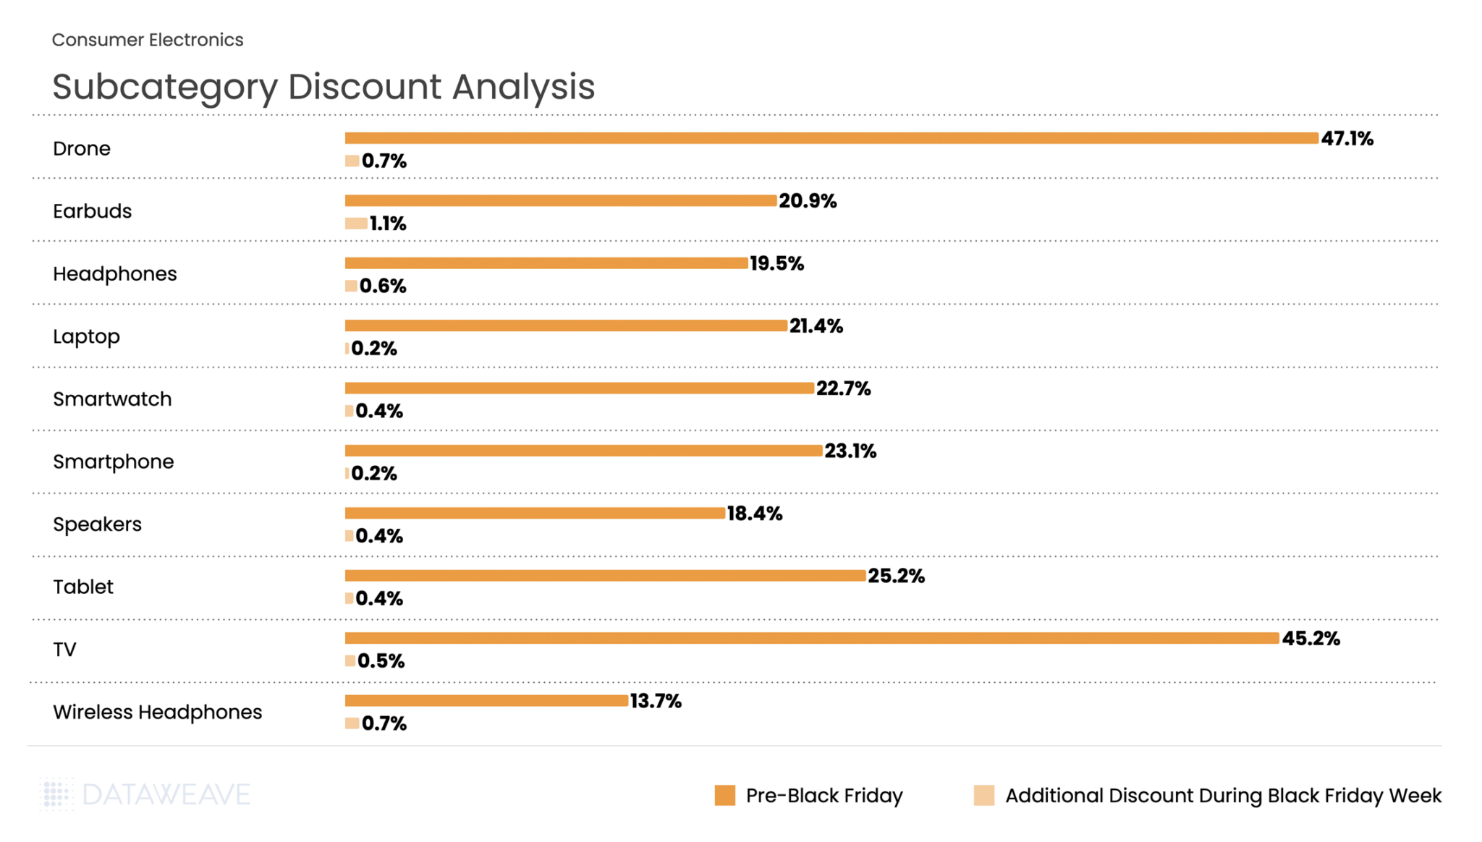Click the Tablet 25.2% bar
The height and width of the screenshot is (842, 1482).
coord(605,576)
